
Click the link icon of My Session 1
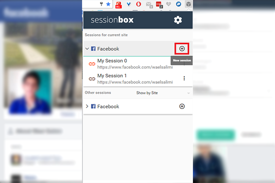pyautogui.click(x=92, y=79)
